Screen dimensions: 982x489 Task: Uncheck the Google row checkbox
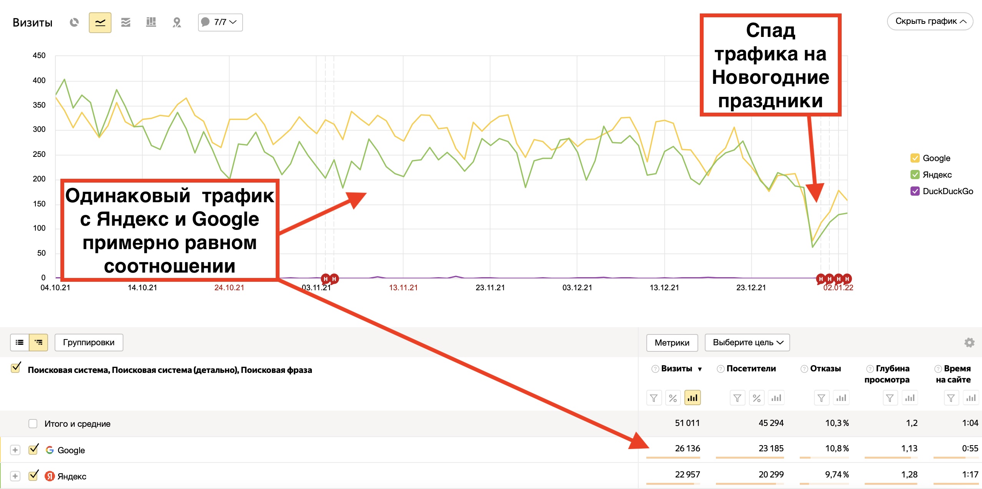point(33,449)
